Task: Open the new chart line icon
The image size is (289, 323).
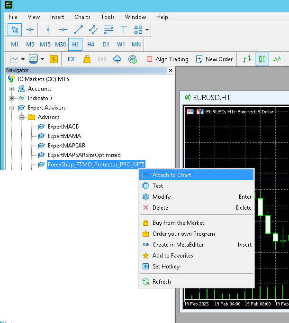Action: (14, 59)
